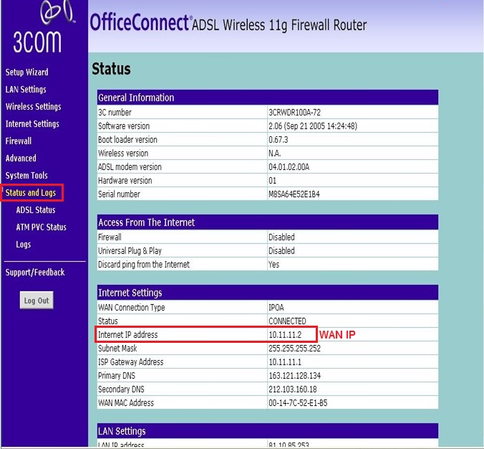
Task: Open the Firewall sidebar menu item
Action: coord(19,141)
